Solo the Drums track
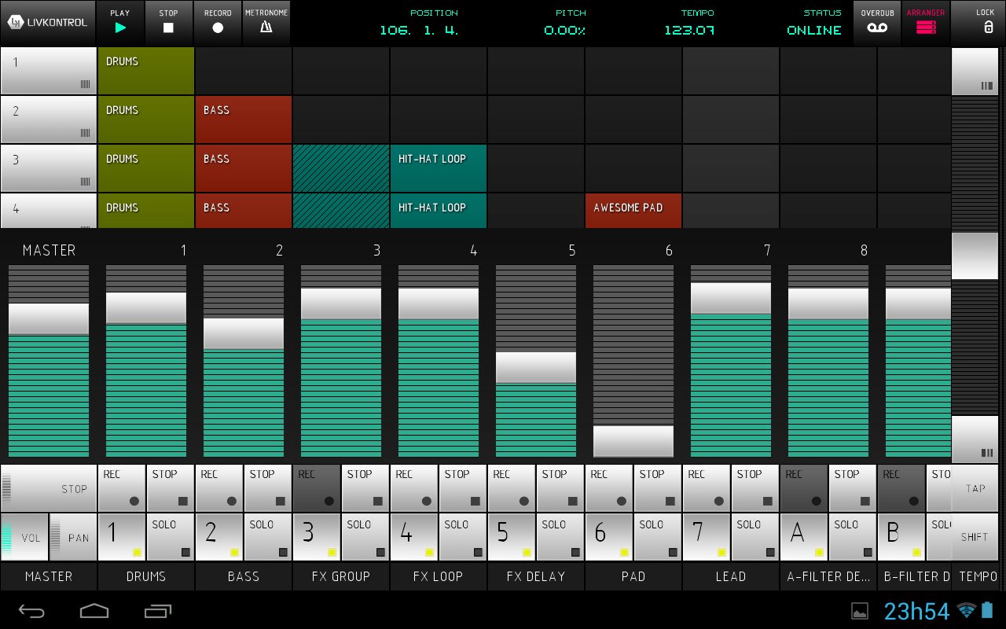The width and height of the screenshot is (1006, 629). [171, 536]
